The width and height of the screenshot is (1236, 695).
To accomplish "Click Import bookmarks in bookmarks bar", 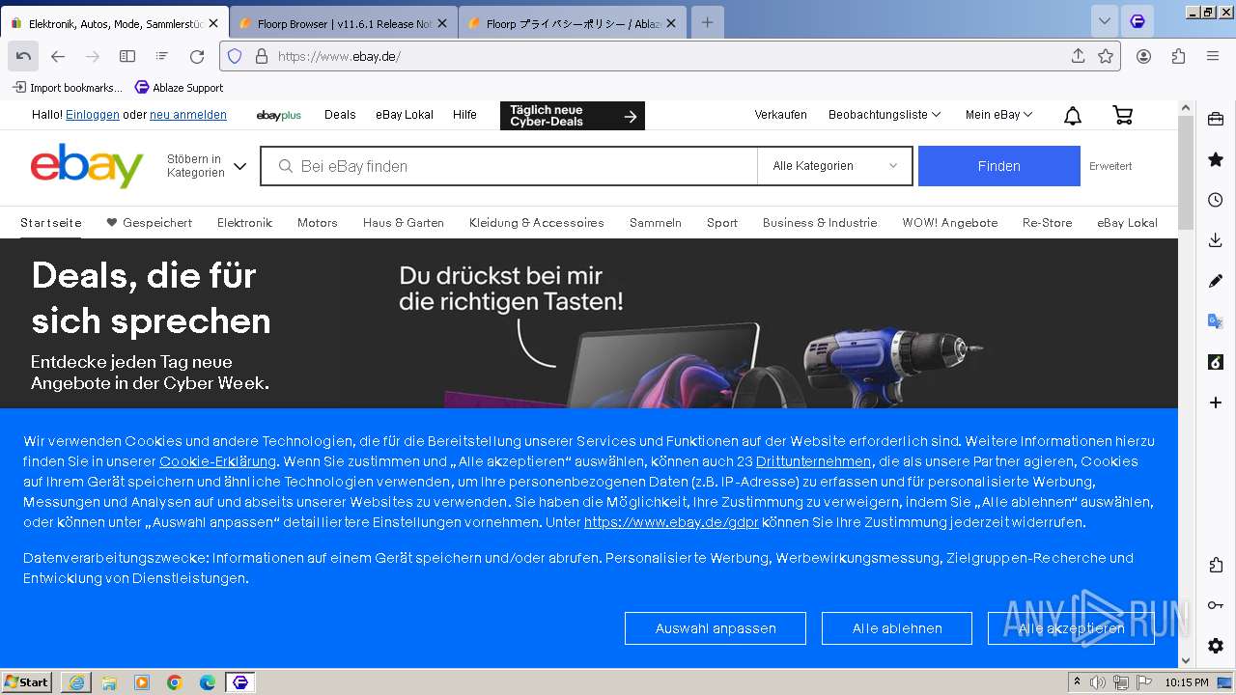I will pyautogui.click(x=68, y=88).
